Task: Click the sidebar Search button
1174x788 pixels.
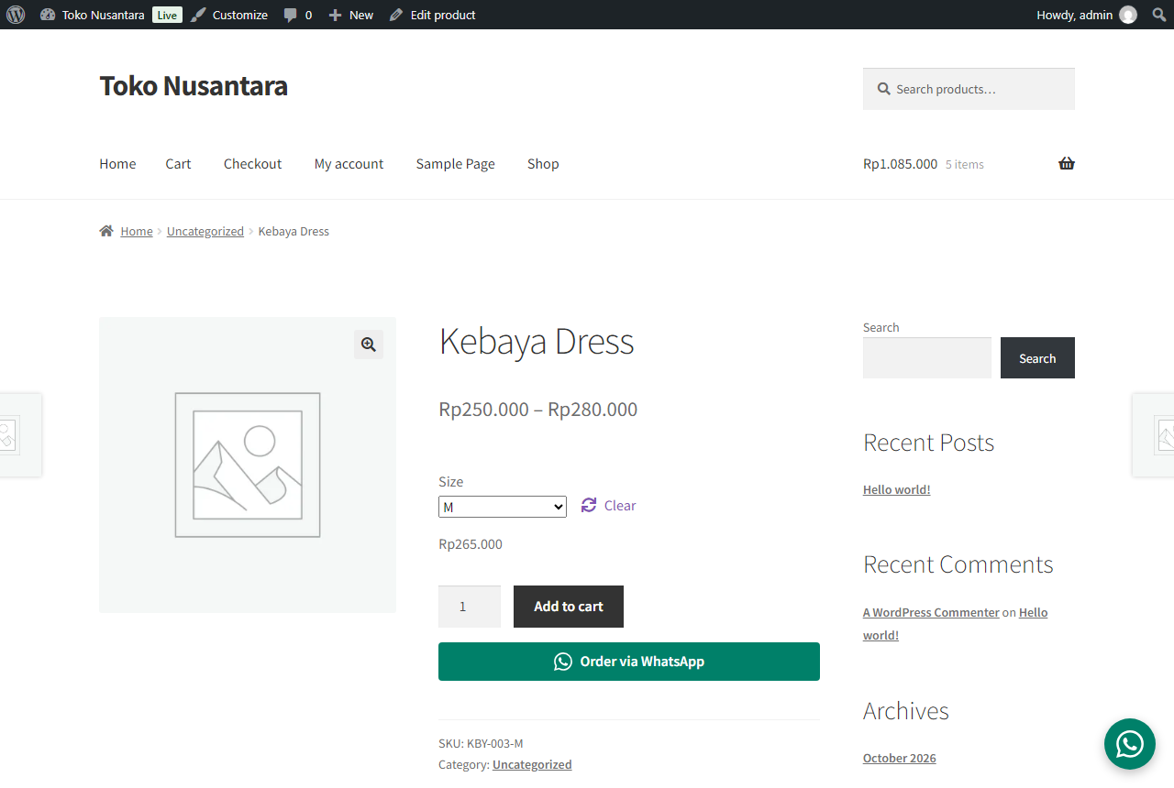Action: coord(1037,358)
